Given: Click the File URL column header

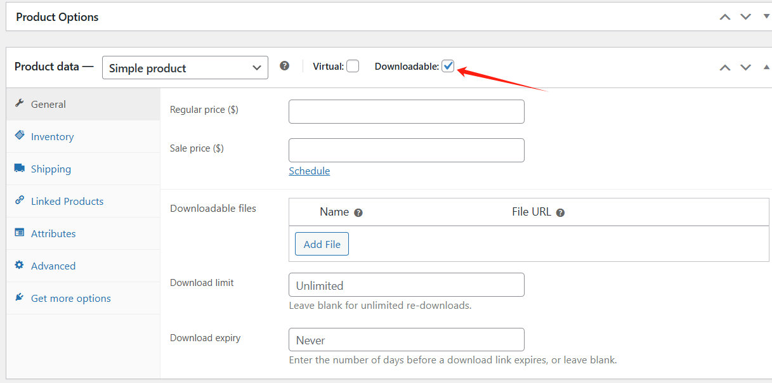Looking at the screenshot, I should (x=532, y=212).
